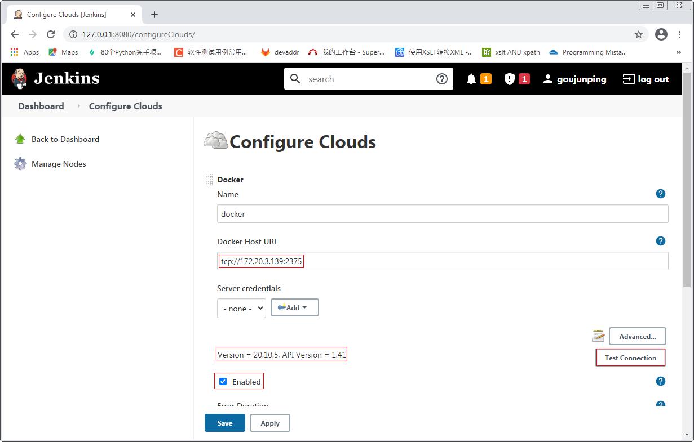The width and height of the screenshot is (694, 442).
Task: Click the browser forward arrow
Action: click(x=33, y=34)
